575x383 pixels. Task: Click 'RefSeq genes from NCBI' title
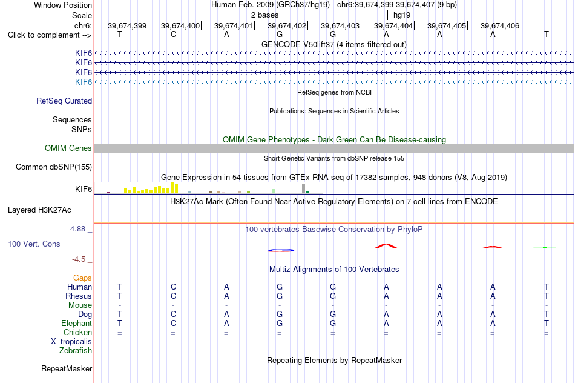tap(334, 92)
